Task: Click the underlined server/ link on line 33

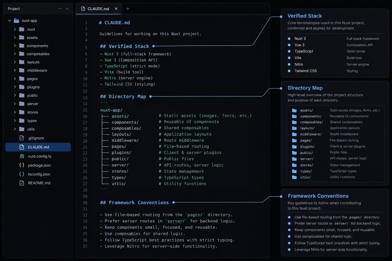Action: [x=176, y=221]
